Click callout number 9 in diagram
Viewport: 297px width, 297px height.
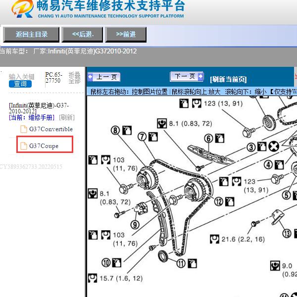(135, 225)
